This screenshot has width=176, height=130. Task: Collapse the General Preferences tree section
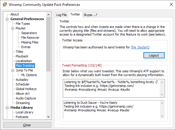pos(7,19)
